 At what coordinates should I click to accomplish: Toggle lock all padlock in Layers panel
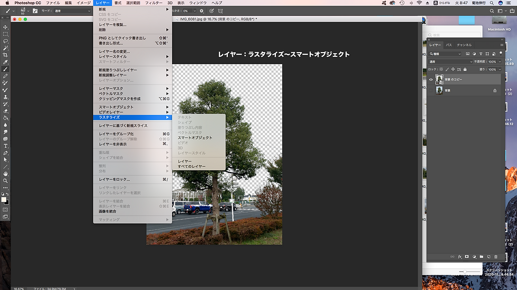click(x=465, y=69)
